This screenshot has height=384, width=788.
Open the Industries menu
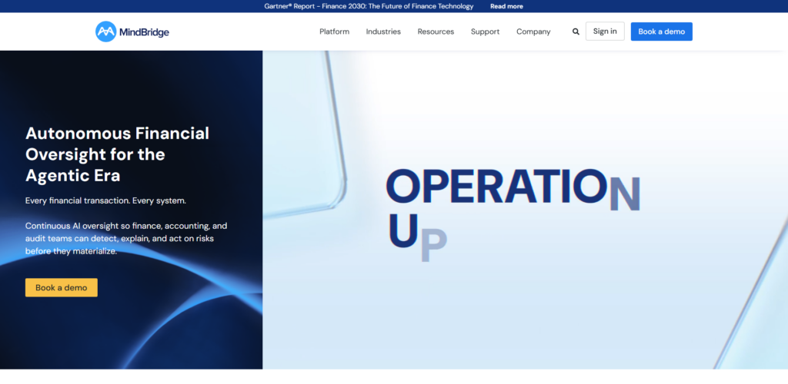click(383, 31)
